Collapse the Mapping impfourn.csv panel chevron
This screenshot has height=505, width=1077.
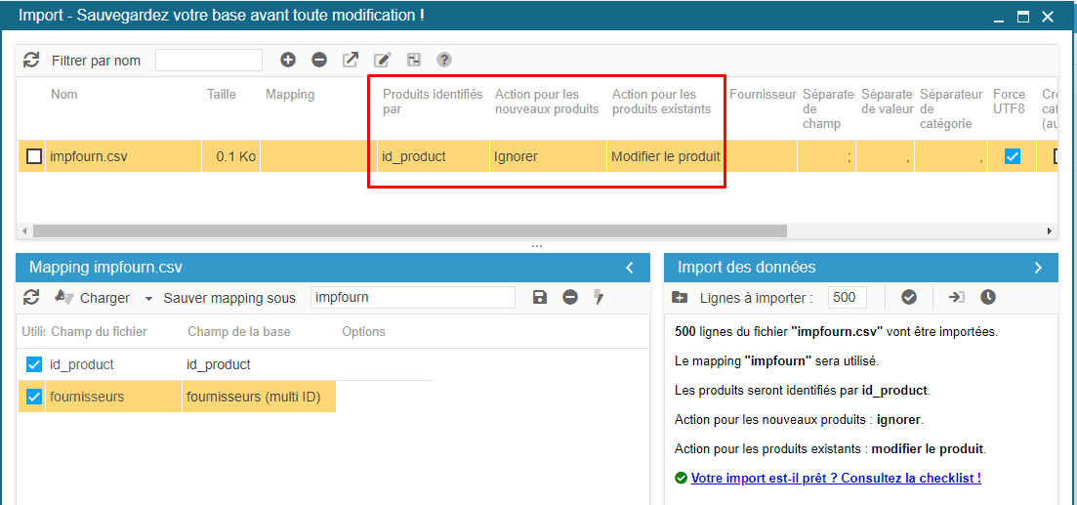630,268
